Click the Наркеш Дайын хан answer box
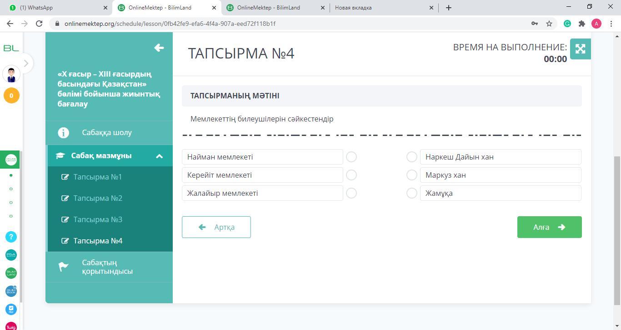 point(501,157)
